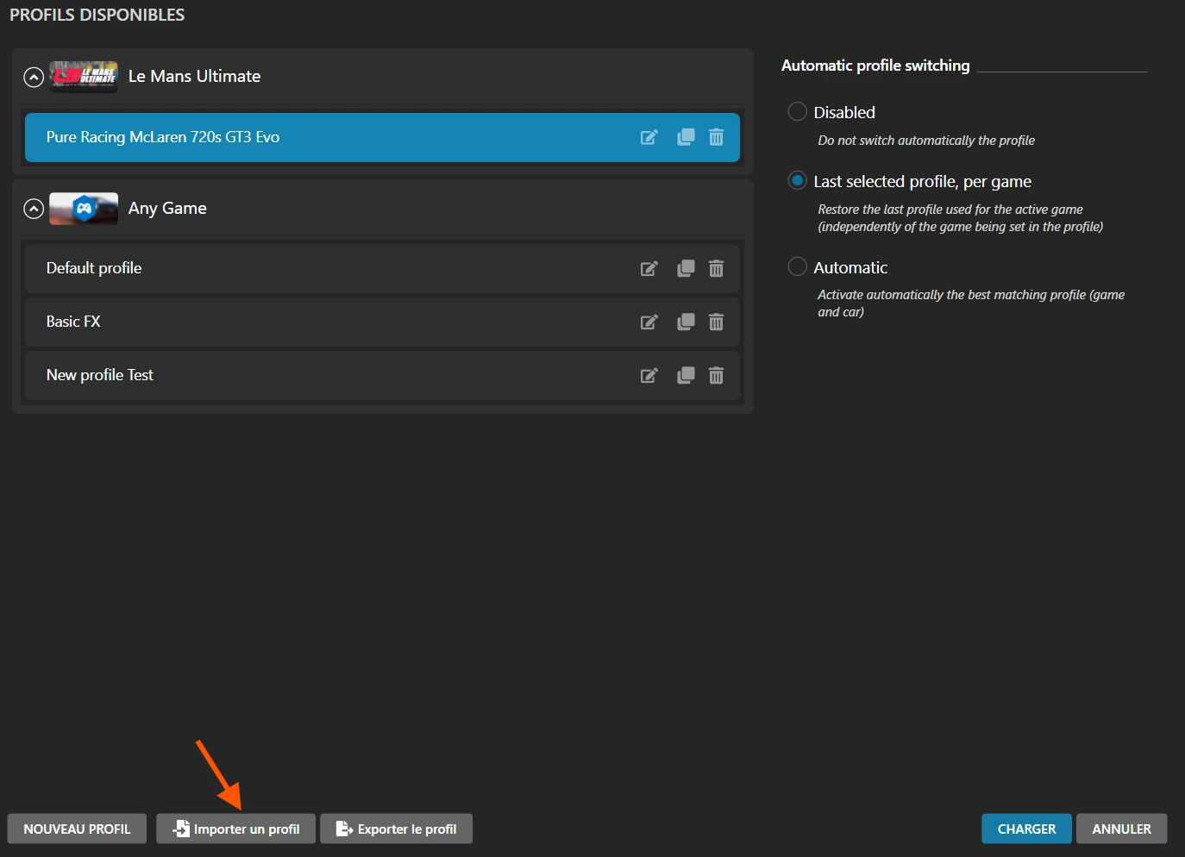Edit the Pure Racing McLaren 720s profile

tap(649, 138)
